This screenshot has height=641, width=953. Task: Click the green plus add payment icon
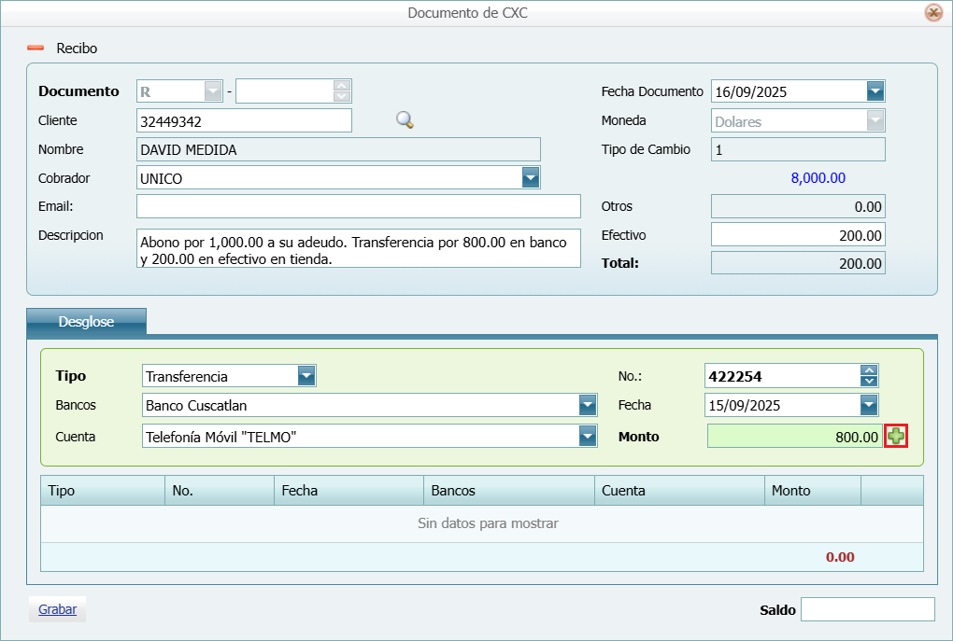tap(896, 436)
